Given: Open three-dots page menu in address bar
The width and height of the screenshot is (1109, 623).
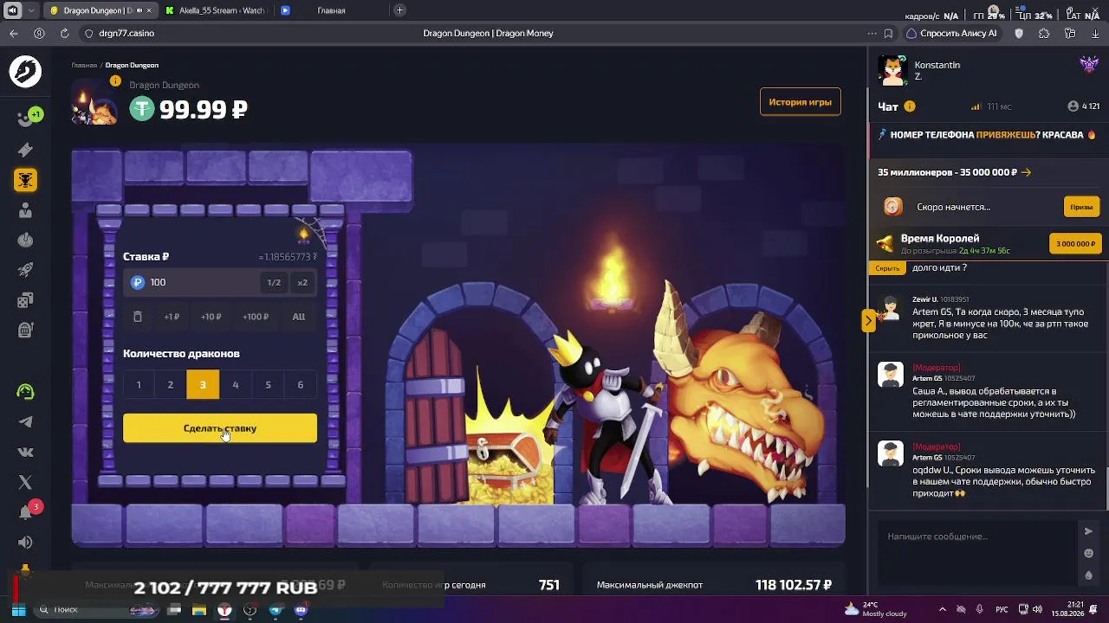Looking at the screenshot, I should click(872, 34).
